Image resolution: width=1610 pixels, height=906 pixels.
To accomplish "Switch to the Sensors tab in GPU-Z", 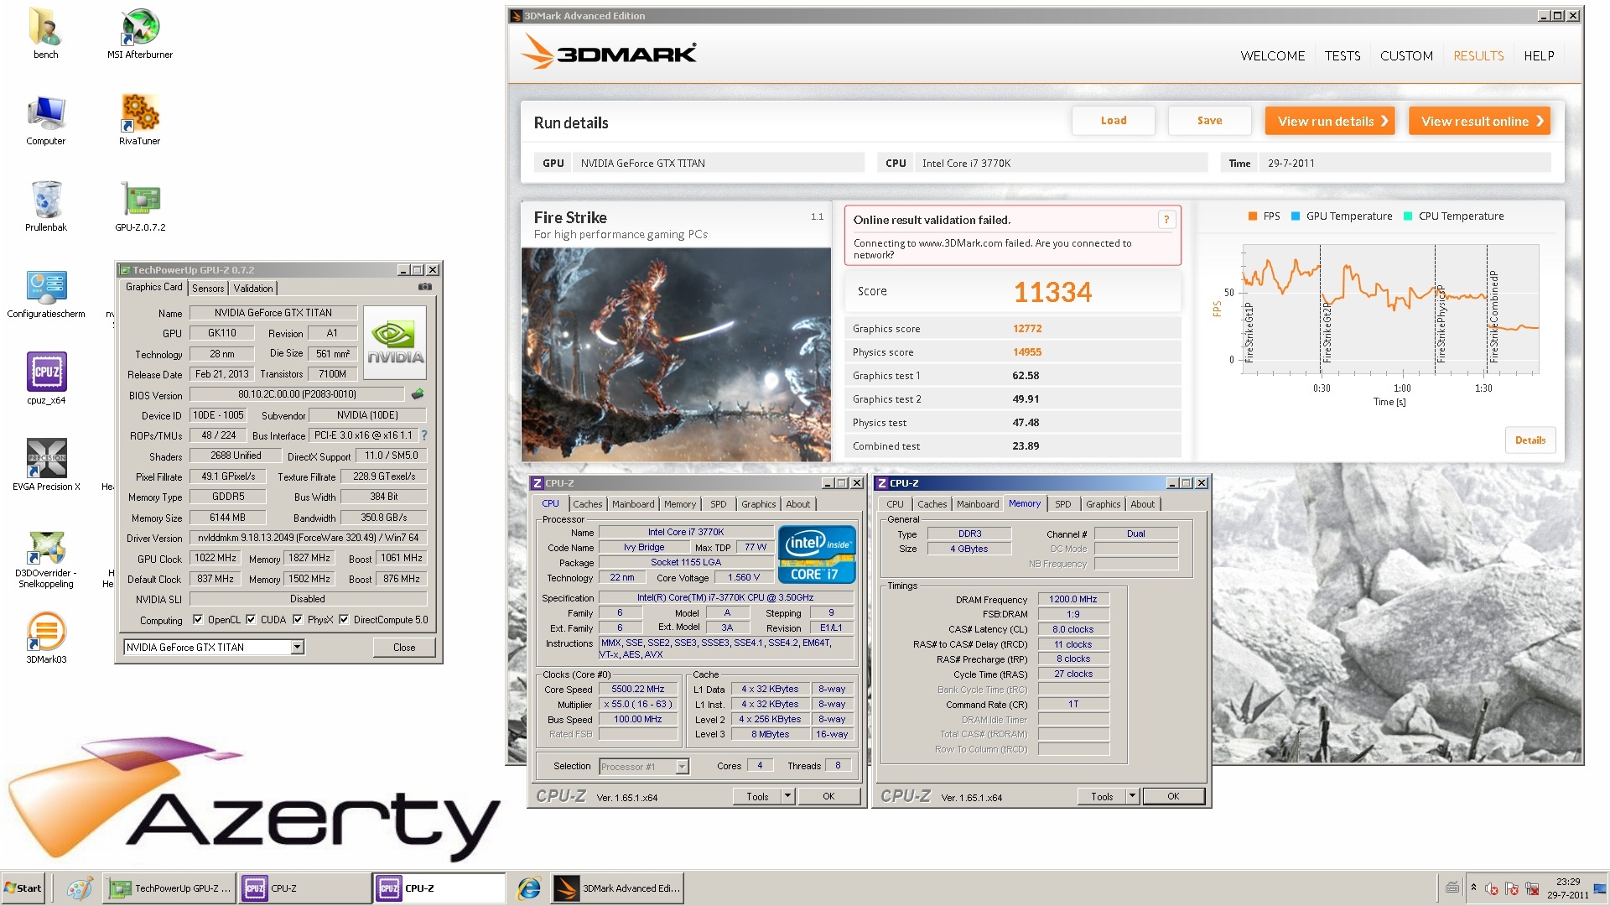I will click(x=208, y=288).
